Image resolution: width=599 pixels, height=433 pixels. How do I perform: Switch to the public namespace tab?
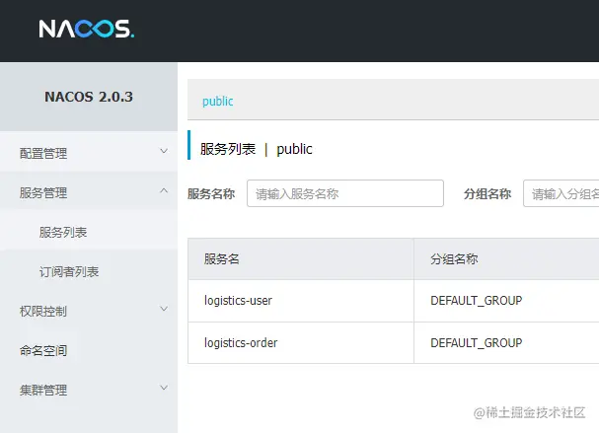[217, 102]
